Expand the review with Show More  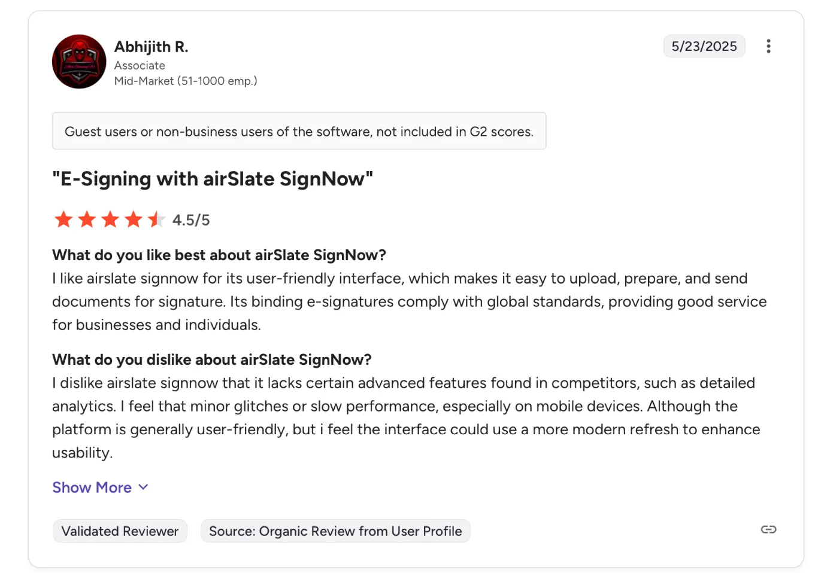pyautogui.click(x=92, y=487)
